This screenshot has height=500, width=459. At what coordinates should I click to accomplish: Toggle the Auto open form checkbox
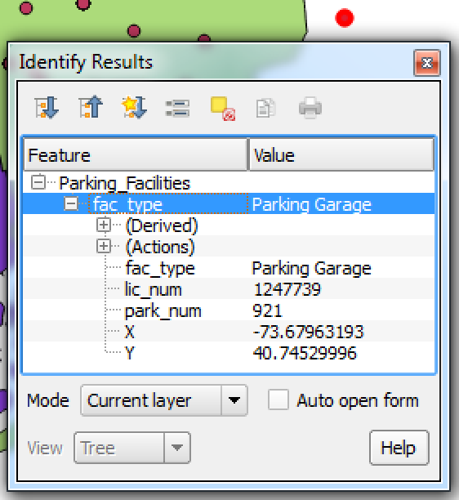click(x=279, y=400)
